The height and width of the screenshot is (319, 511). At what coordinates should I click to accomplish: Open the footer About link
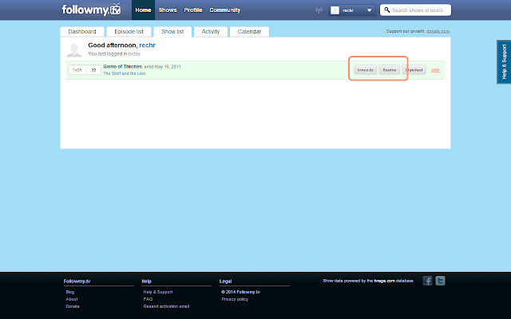pos(72,299)
